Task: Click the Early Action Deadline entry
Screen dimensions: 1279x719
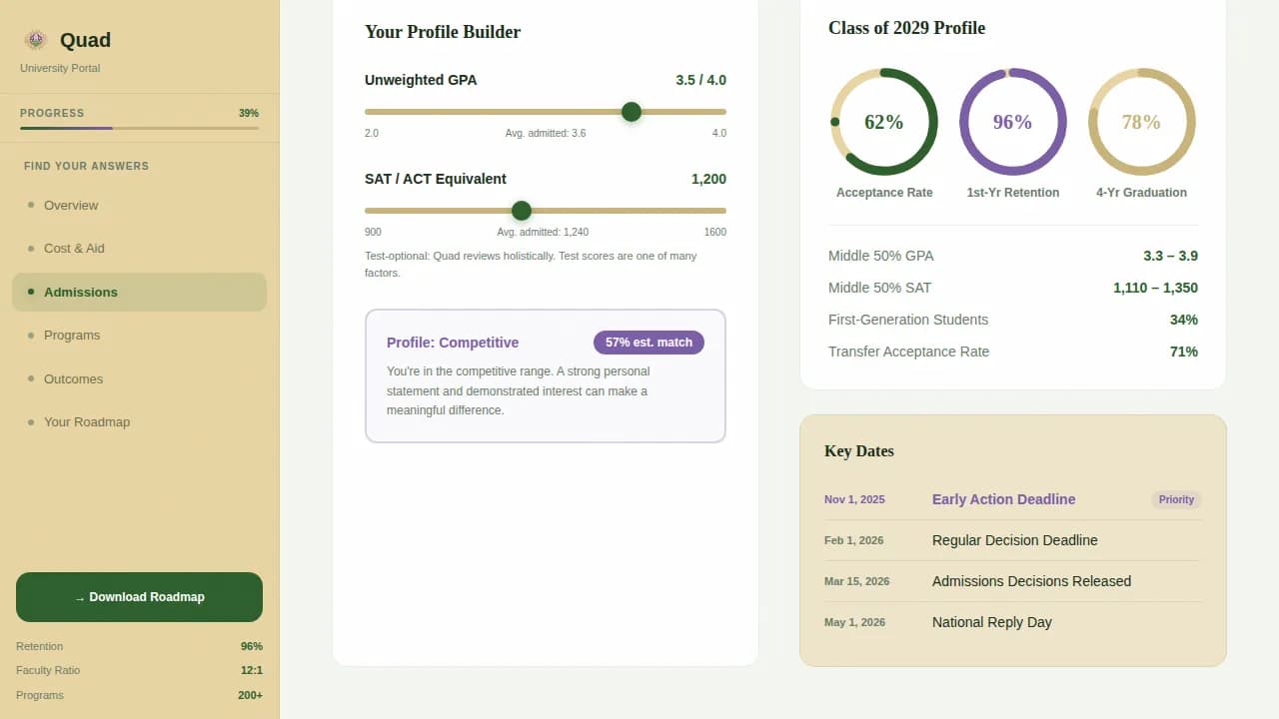Action: point(1003,499)
